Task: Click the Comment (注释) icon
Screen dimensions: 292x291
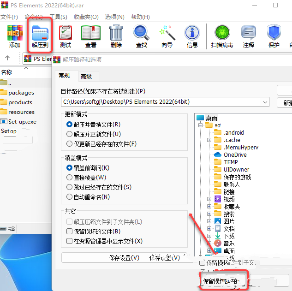Action: [249, 36]
